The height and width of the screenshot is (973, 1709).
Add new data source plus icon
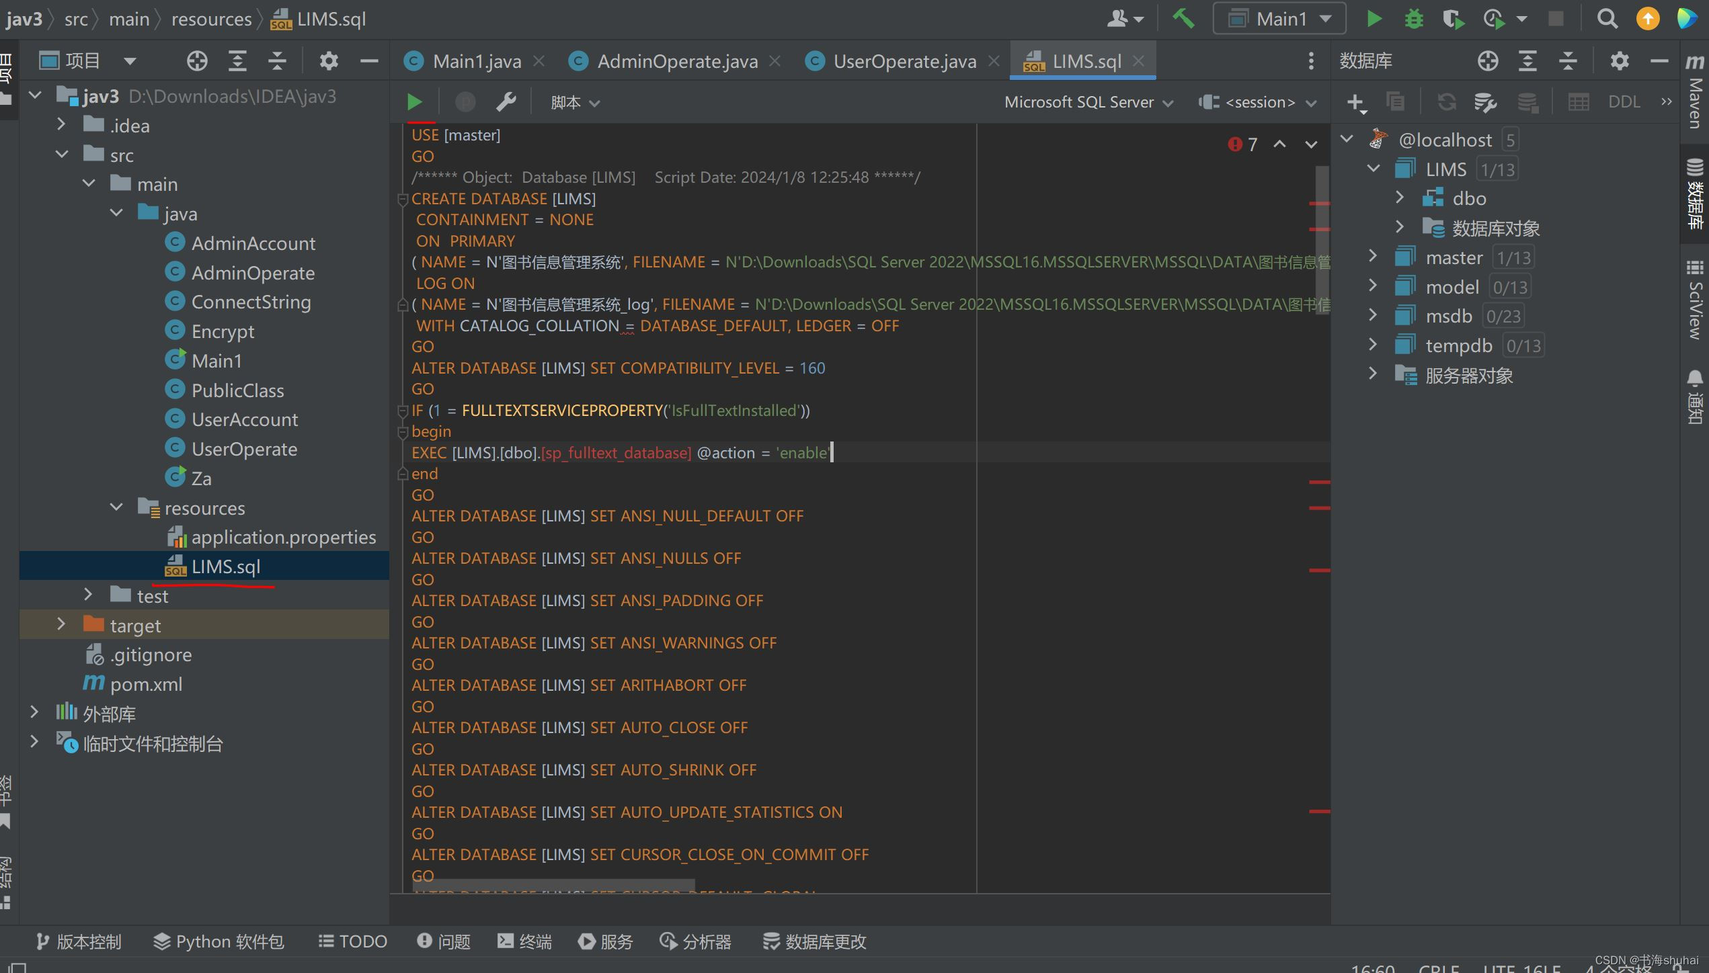(1355, 102)
